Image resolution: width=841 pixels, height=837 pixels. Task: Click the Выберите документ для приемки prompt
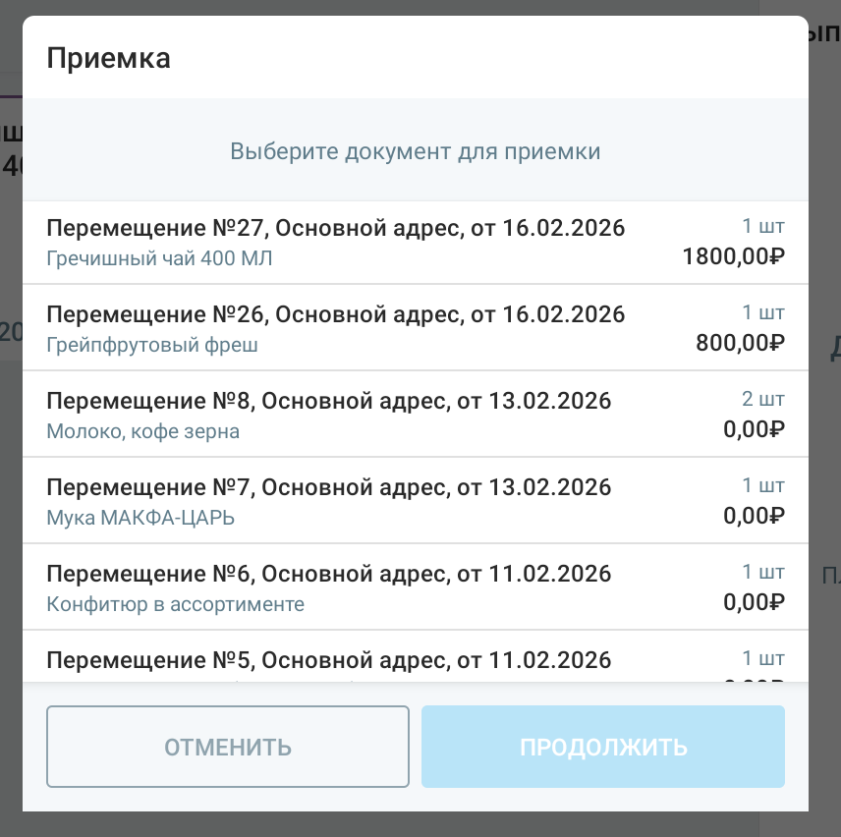415,152
